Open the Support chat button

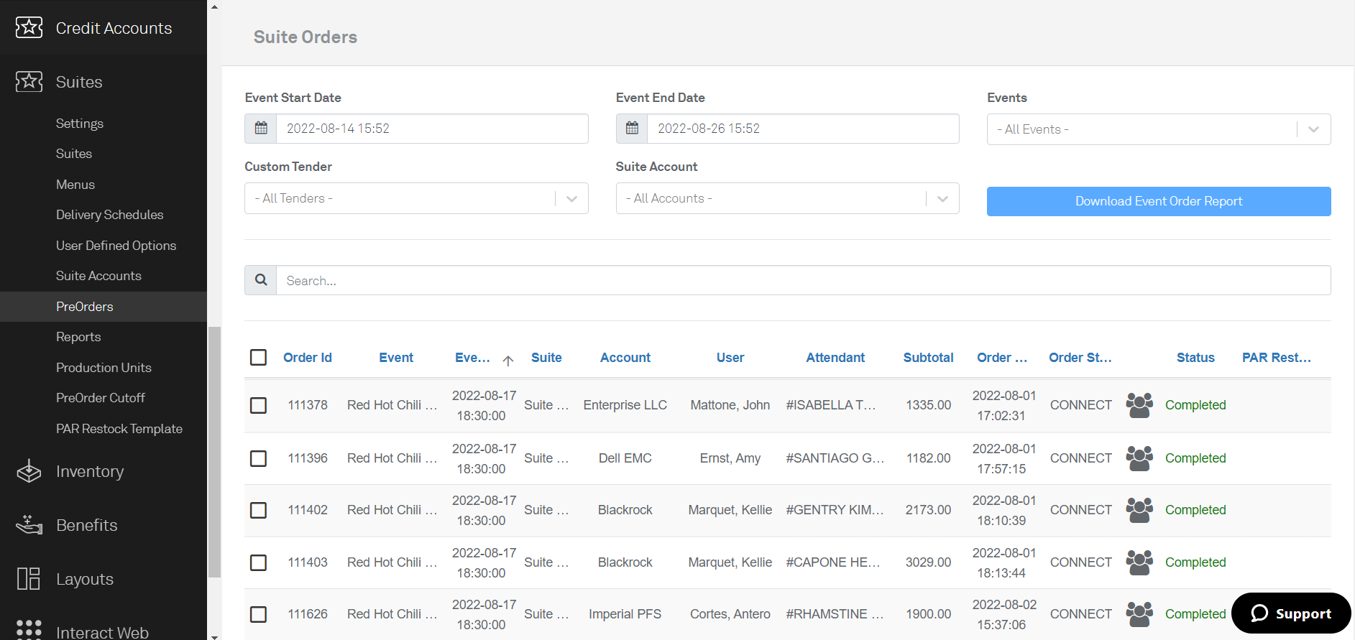1291,613
